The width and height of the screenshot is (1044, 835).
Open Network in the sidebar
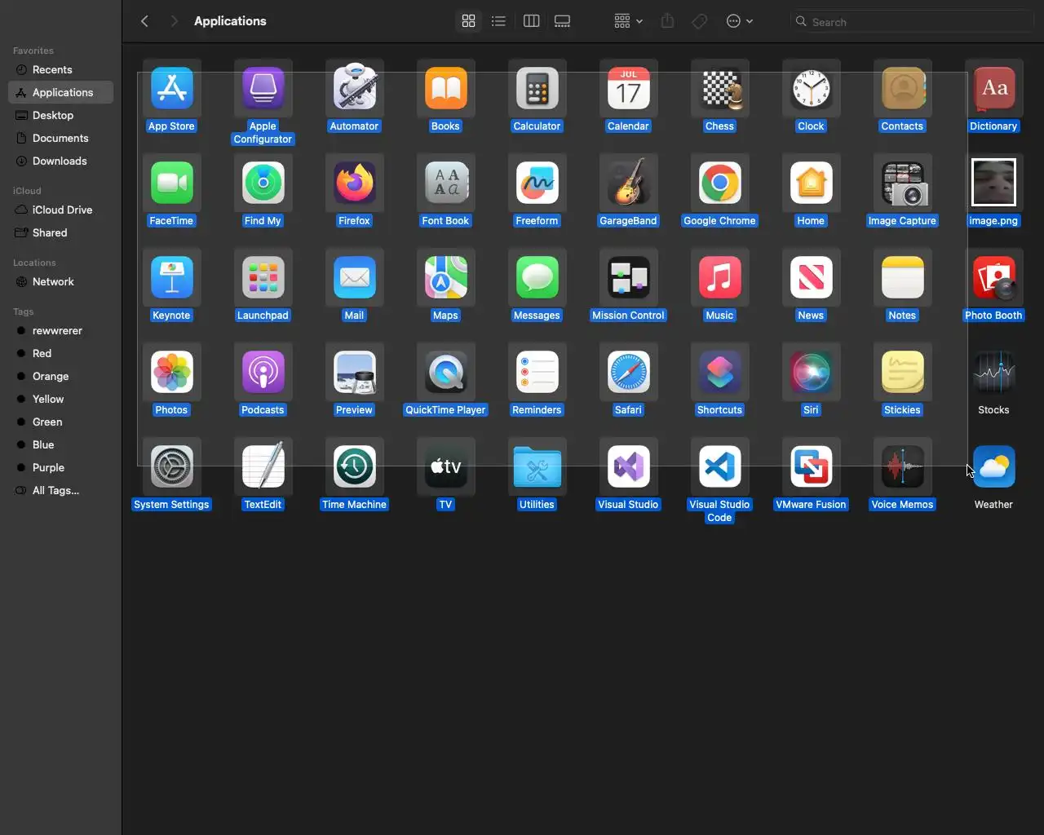[x=60, y=282]
